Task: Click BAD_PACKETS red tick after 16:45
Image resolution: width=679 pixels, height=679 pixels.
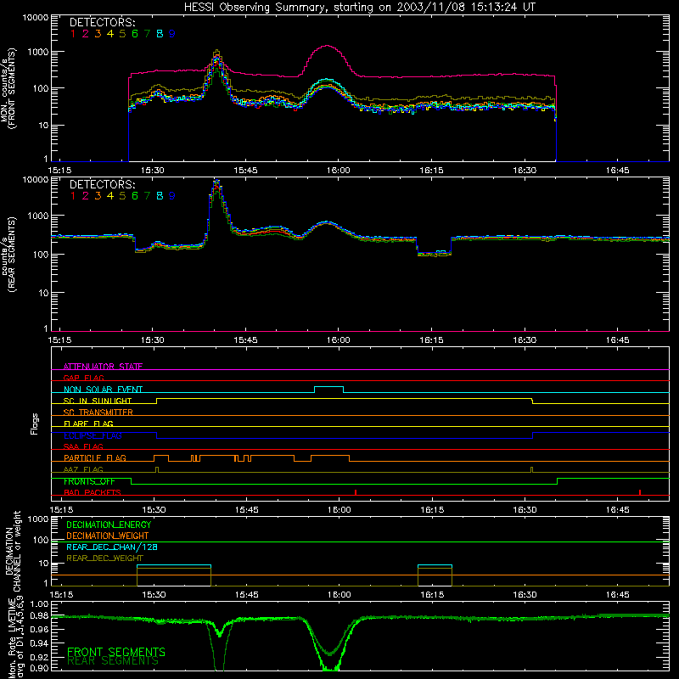Action: [x=640, y=492]
